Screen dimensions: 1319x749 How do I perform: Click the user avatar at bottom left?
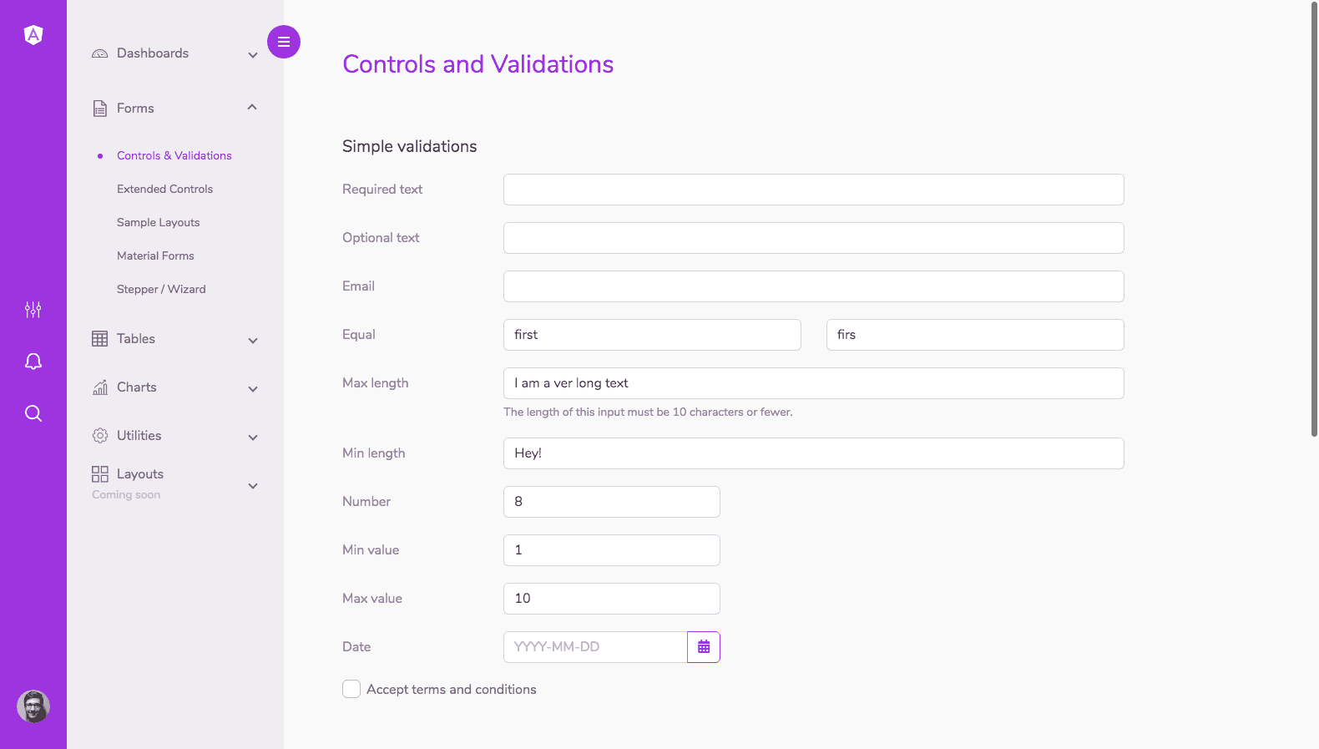pyautogui.click(x=33, y=706)
